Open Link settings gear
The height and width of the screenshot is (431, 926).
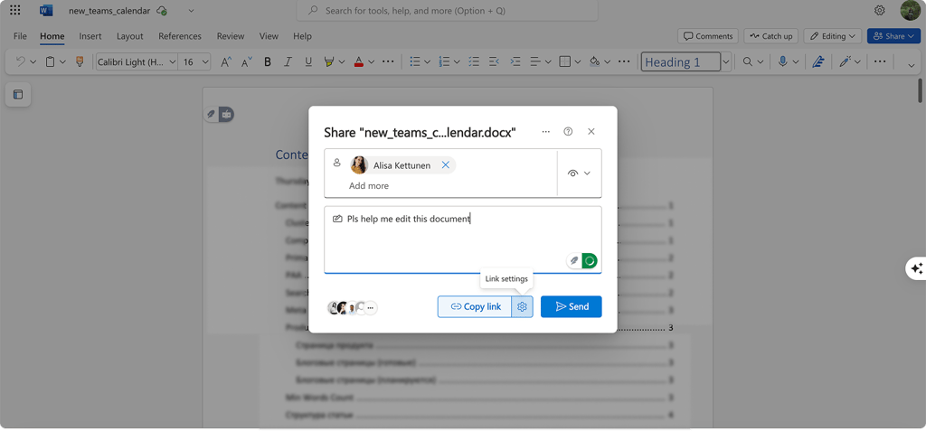pos(522,306)
